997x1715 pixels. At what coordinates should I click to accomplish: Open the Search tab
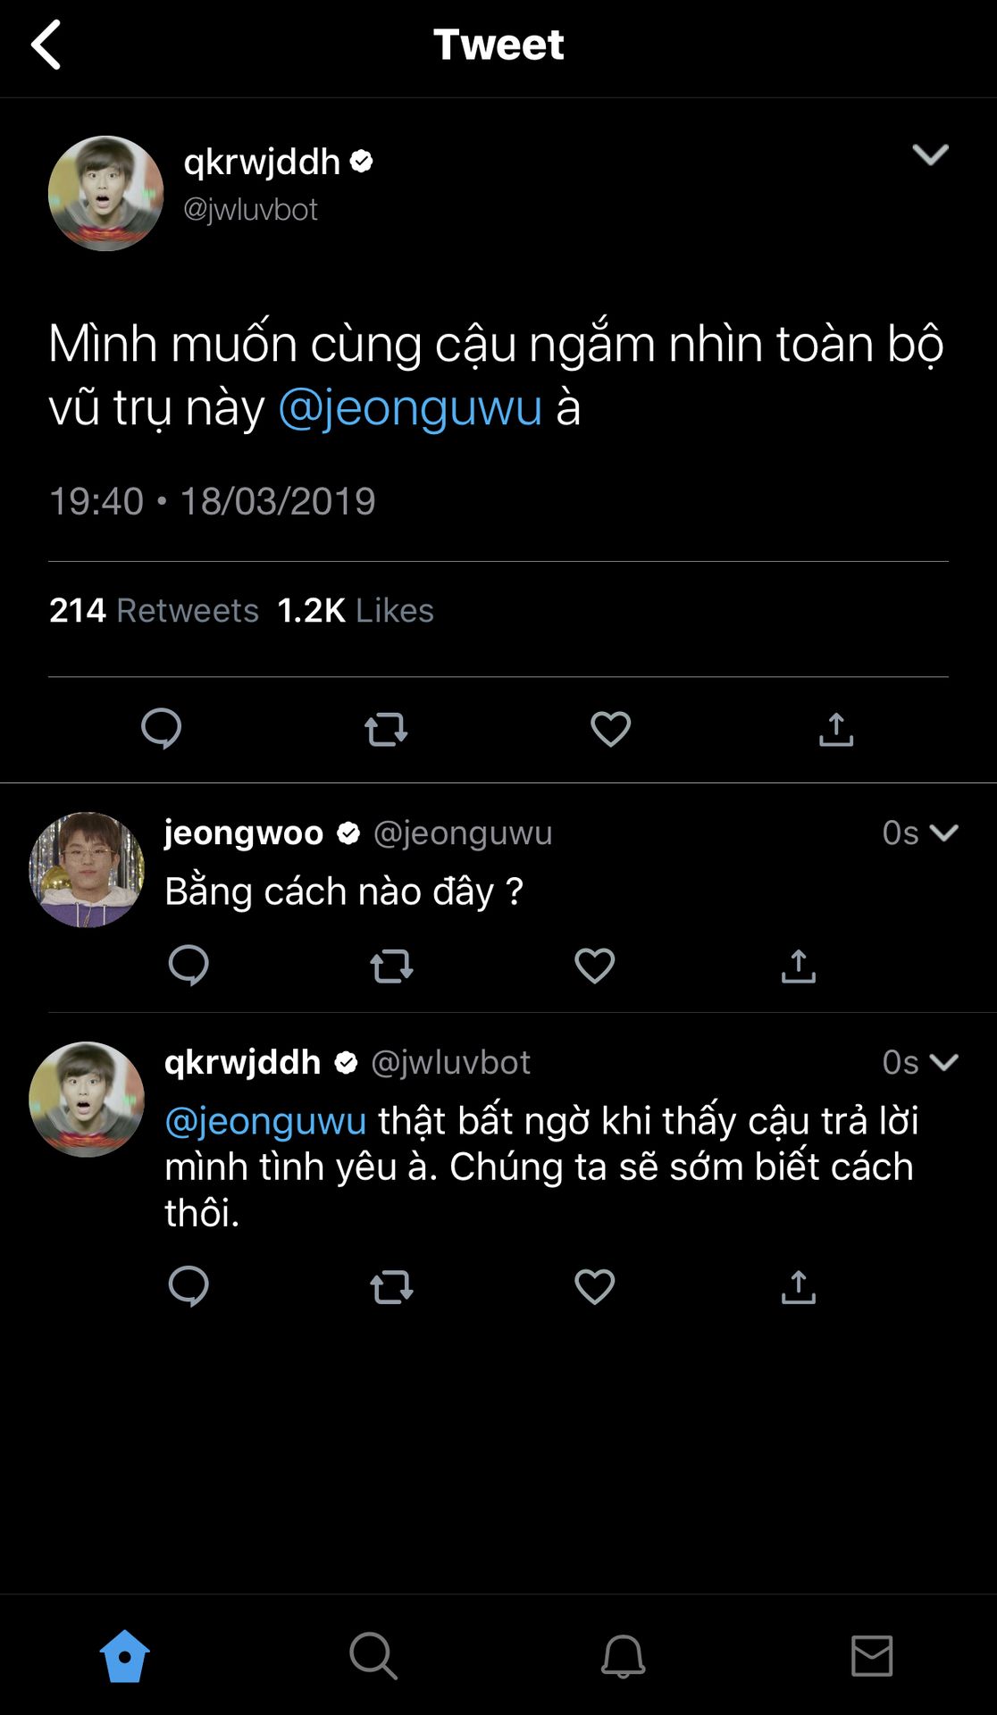pos(373,1656)
